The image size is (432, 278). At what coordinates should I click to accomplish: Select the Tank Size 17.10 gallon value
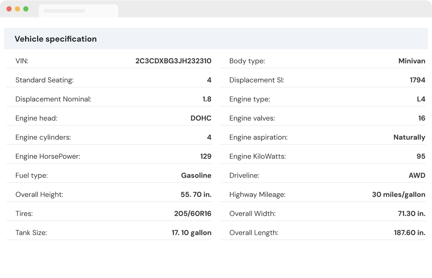[x=191, y=233]
